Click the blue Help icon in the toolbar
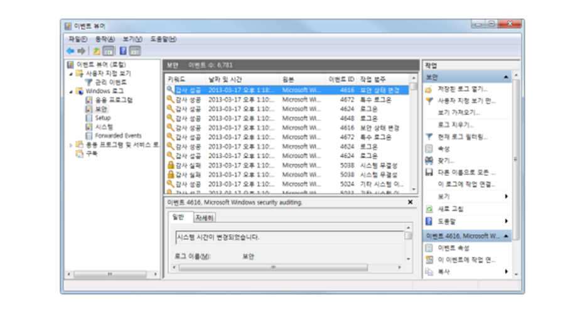580x316 pixels. tap(123, 51)
